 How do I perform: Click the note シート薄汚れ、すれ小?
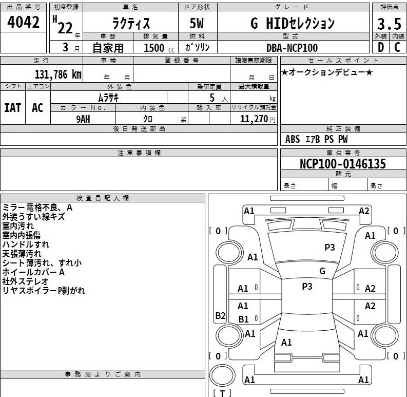(42, 263)
